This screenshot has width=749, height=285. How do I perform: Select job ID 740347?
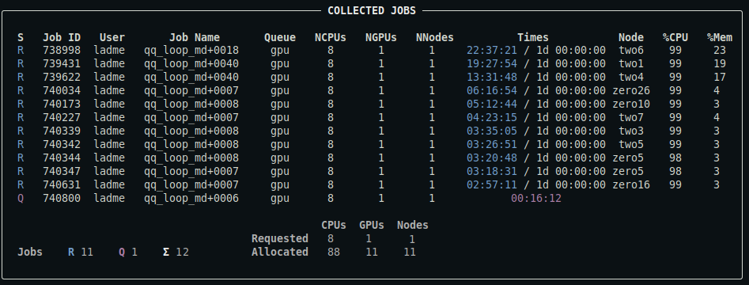[62, 171]
